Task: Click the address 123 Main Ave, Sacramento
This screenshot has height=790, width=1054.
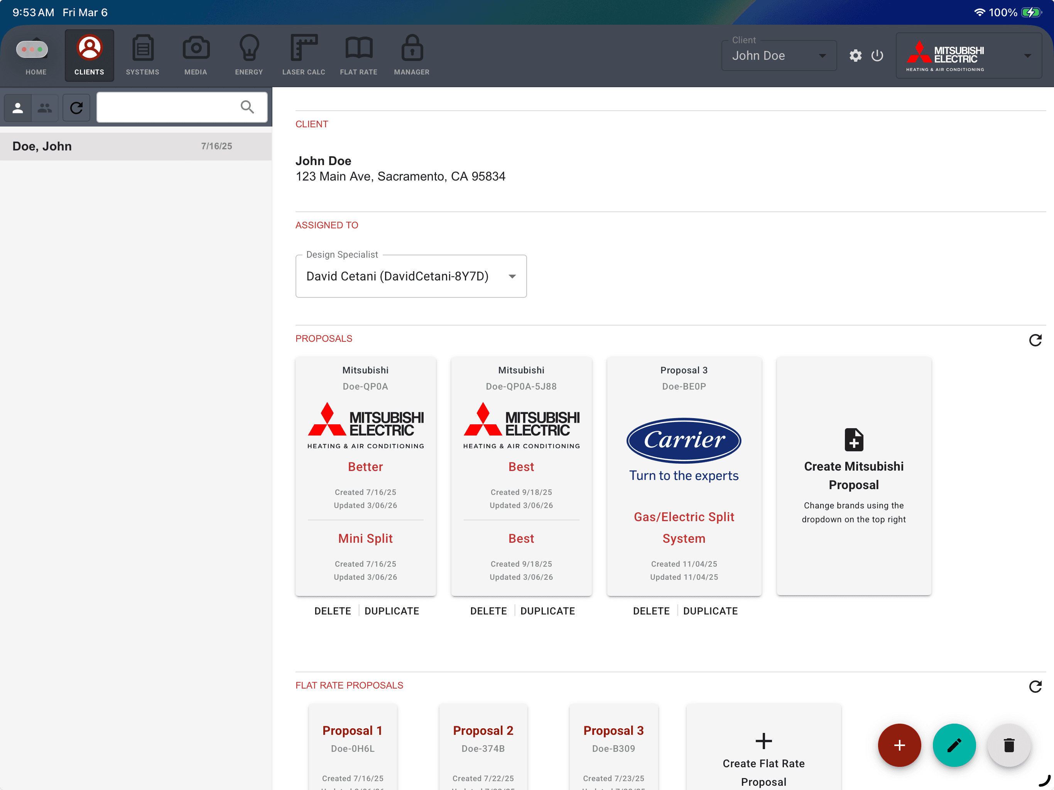Action: 400,176
